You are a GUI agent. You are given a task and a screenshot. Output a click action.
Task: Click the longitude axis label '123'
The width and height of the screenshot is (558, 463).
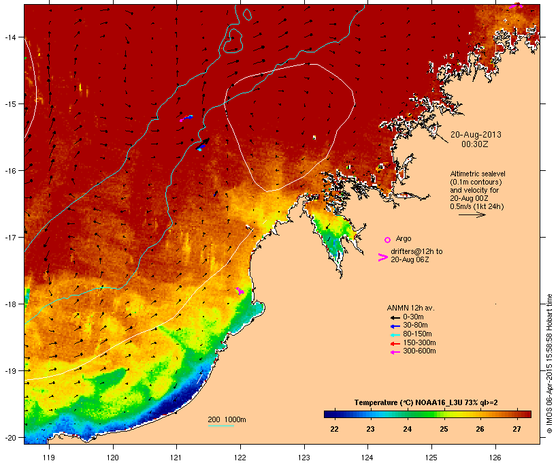click(304, 458)
